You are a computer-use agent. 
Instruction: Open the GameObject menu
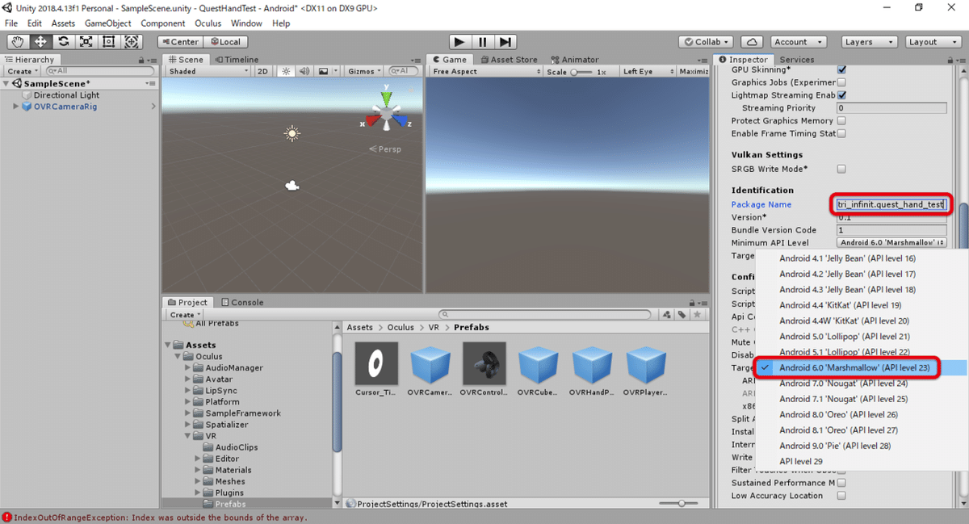tap(107, 23)
